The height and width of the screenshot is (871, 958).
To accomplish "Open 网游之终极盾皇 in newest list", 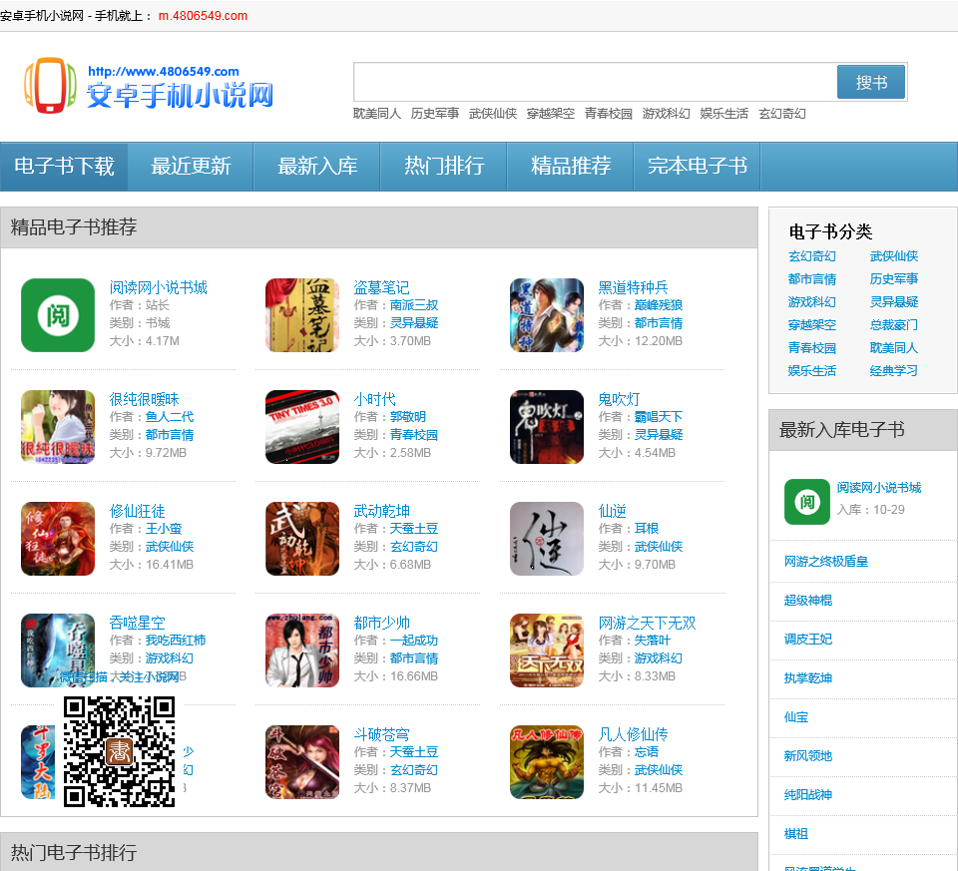I will point(826,562).
